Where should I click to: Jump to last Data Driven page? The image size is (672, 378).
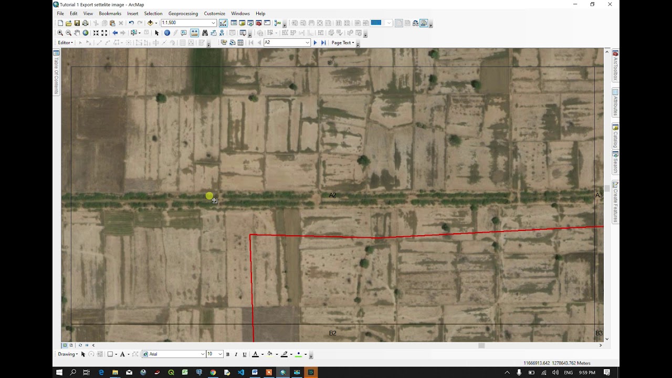pos(323,43)
